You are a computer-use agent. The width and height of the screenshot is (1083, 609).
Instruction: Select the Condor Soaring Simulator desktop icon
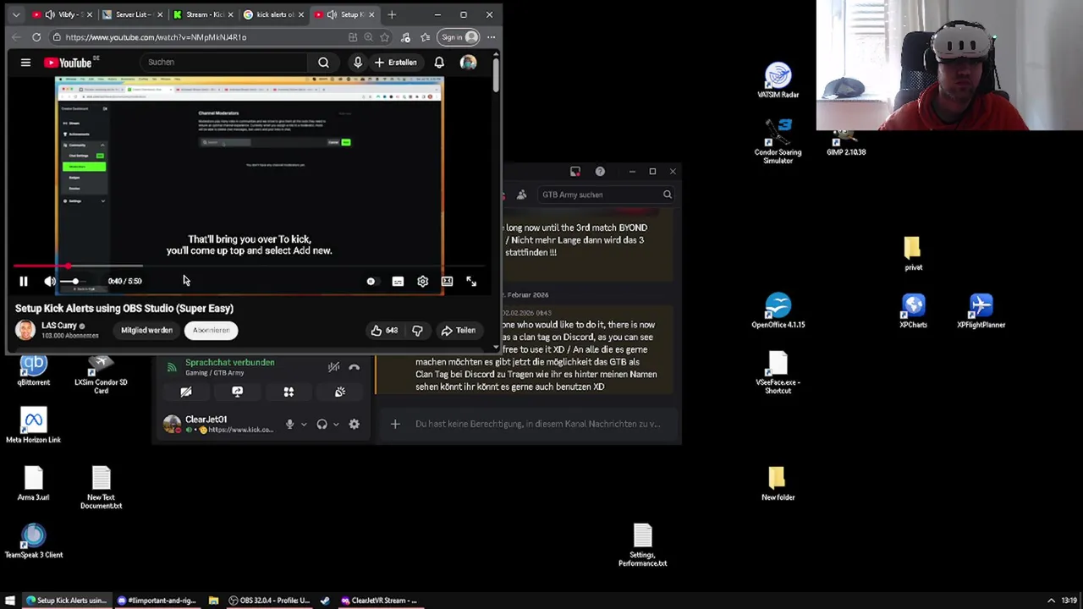tap(778, 140)
